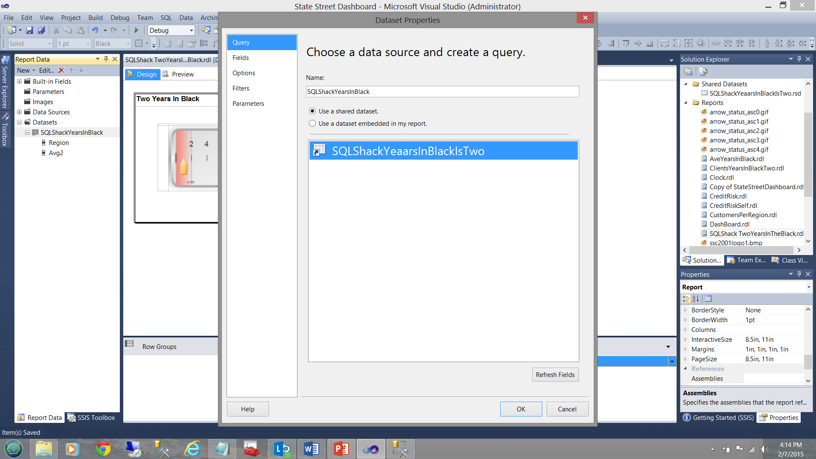
Task: Click the Undo arrow icon
Action: click(x=95, y=30)
